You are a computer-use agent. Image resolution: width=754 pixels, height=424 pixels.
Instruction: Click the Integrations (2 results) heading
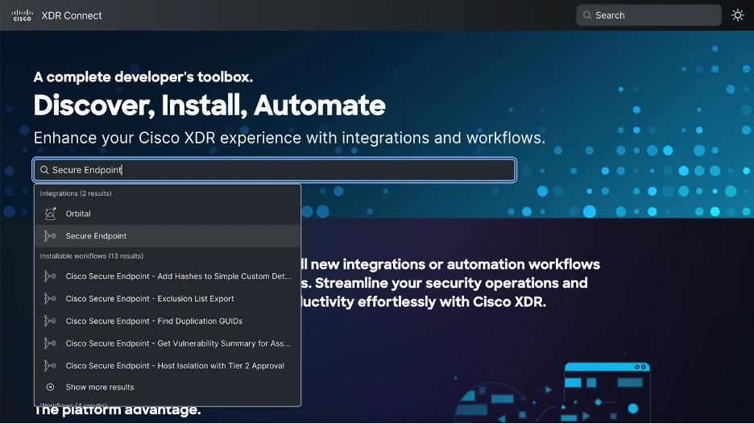(76, 193)
